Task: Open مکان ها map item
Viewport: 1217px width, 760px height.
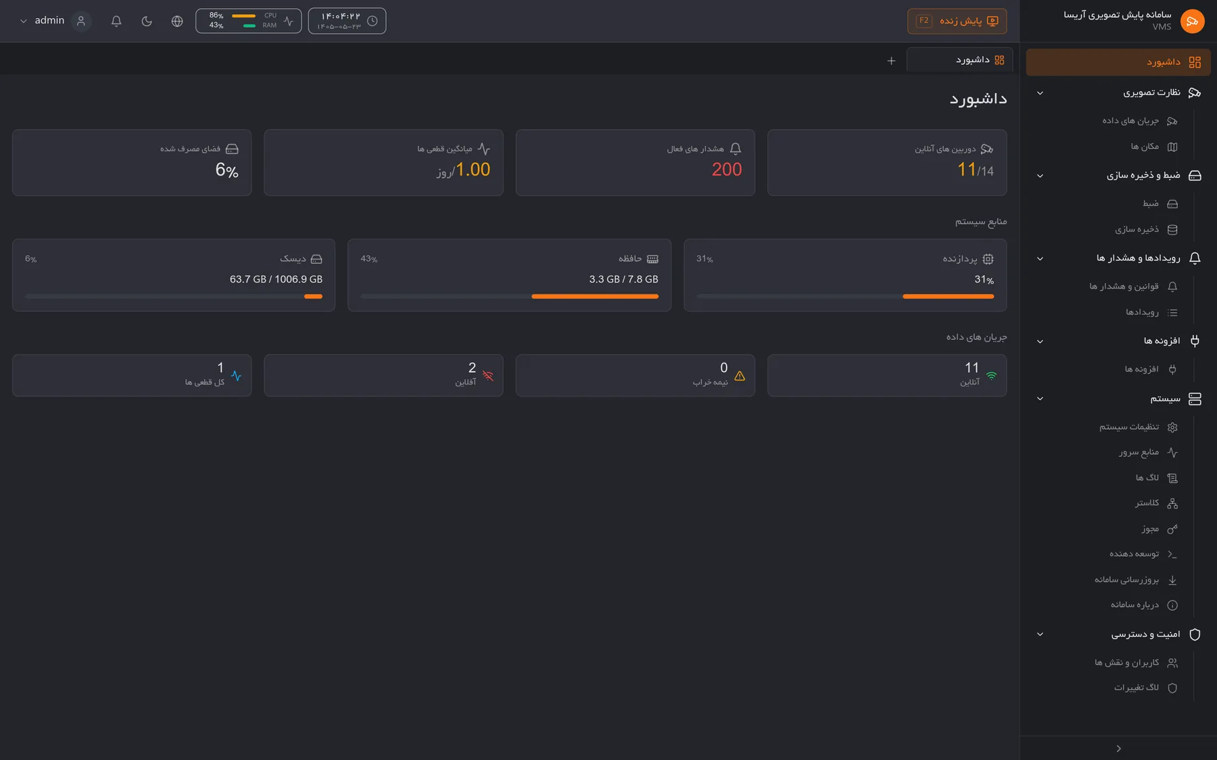Action: point(1153,147)
